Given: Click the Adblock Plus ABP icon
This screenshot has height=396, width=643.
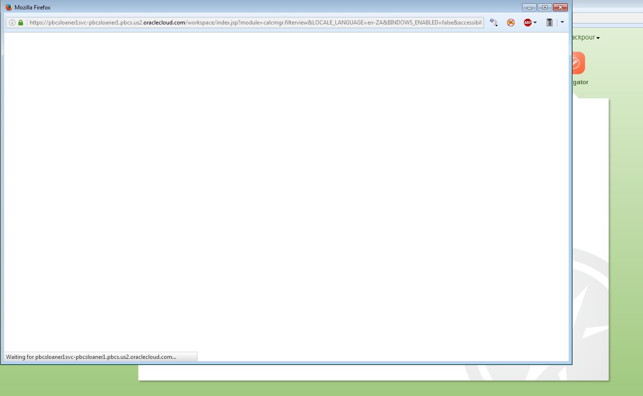Looking at the screenshot, I should [x=528, y=23].
